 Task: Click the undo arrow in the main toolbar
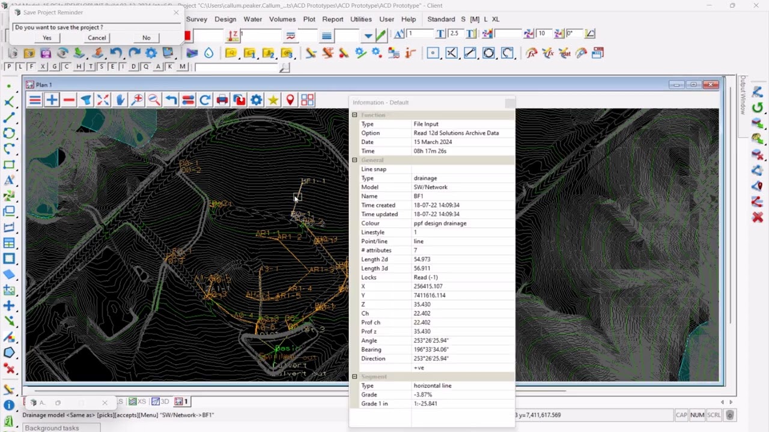click(116, 53)
